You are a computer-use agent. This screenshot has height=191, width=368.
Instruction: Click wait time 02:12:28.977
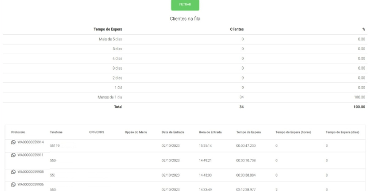click(x=246, y=189)
